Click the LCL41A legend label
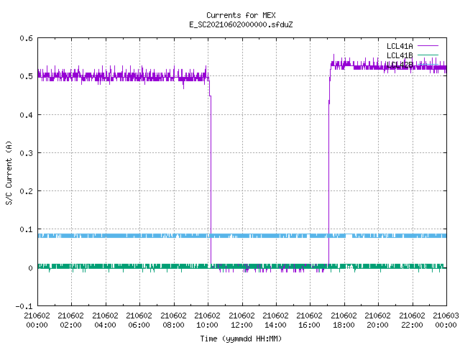The width and height of the screenshot is (460, 345). point(400,46)
